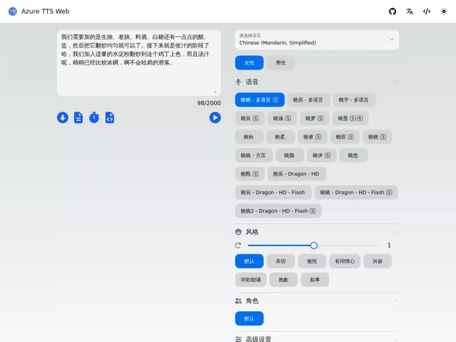Click the Azure TTS Web logo
The image size is (456, 342).
click(x=13, y=11)
